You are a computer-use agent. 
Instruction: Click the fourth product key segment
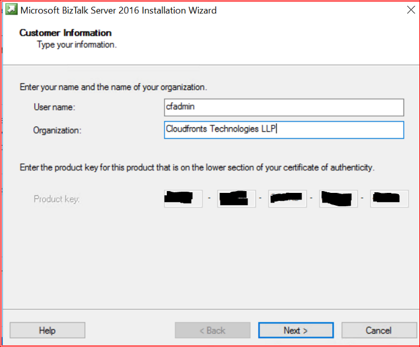[x=337, y=198]
